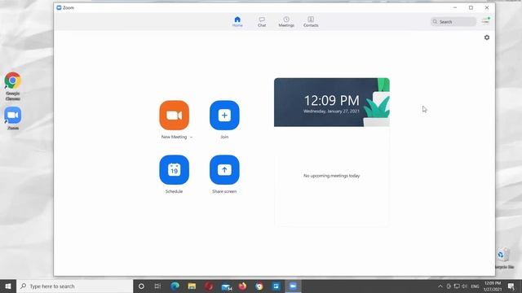Click the blue Join meeting icon

point(224,116)
